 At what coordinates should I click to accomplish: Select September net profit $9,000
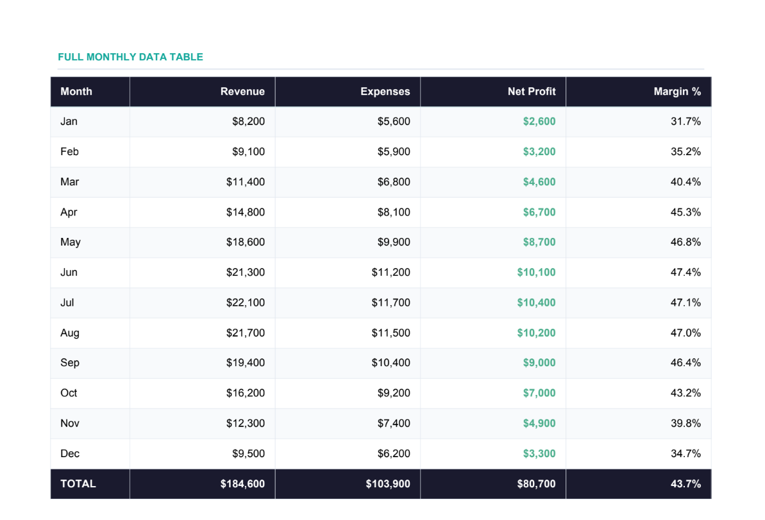[539, 363]
